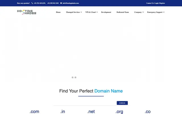Open the Dedicated Team menu item
Viewport: 182px width, 114px height.
123,12
